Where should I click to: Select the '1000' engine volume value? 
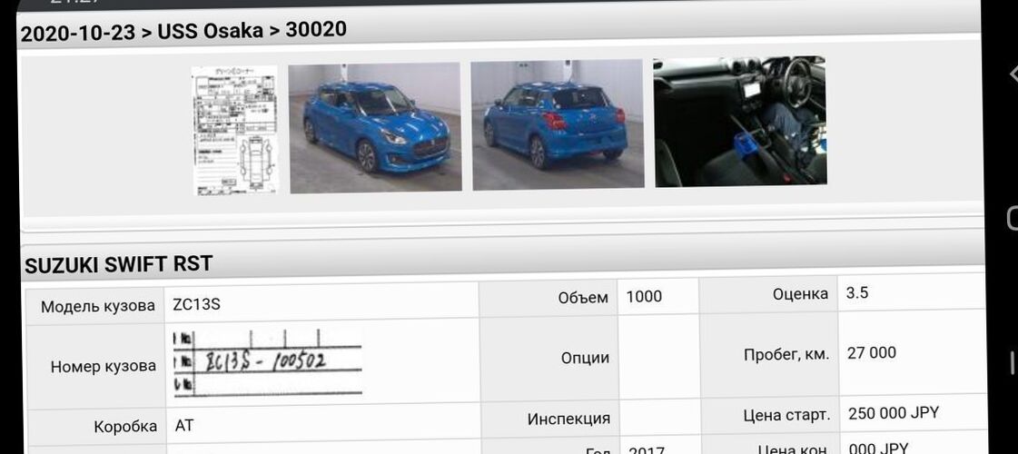[x=644, y=297]
